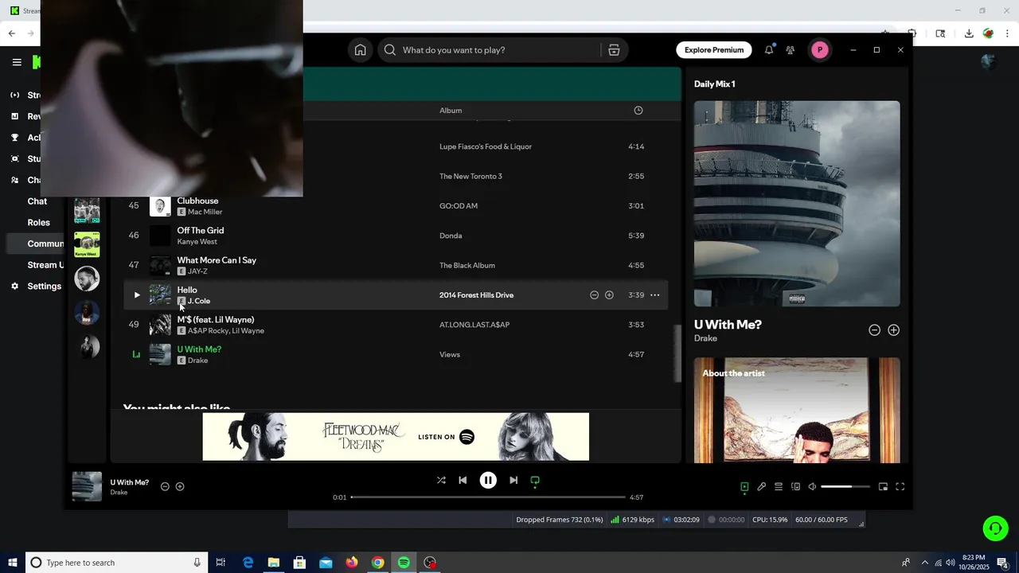The height and width of the screenshot is (573, 1019).
Task: Open more options for Hello track
Action: tap(655, 295)
